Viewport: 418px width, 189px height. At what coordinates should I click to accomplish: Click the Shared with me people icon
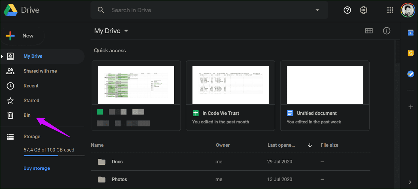pyautogui.click(x=11, y=71)
